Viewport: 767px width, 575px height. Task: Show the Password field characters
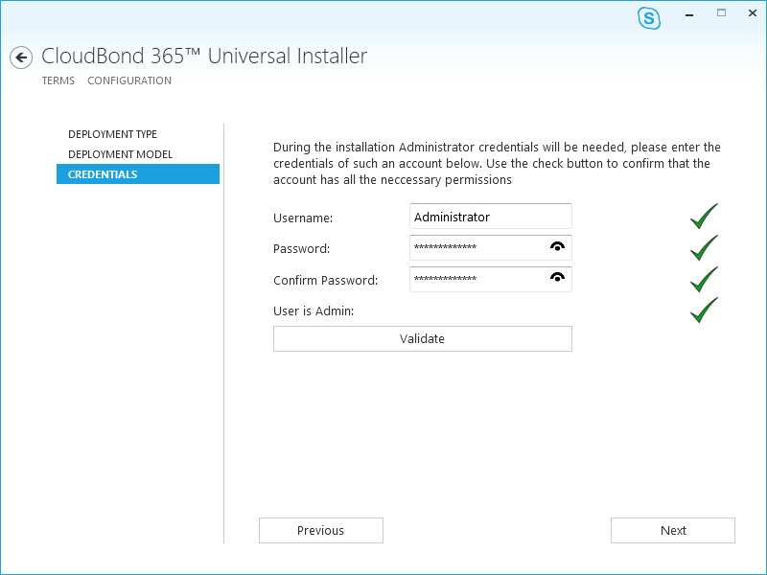557,246
